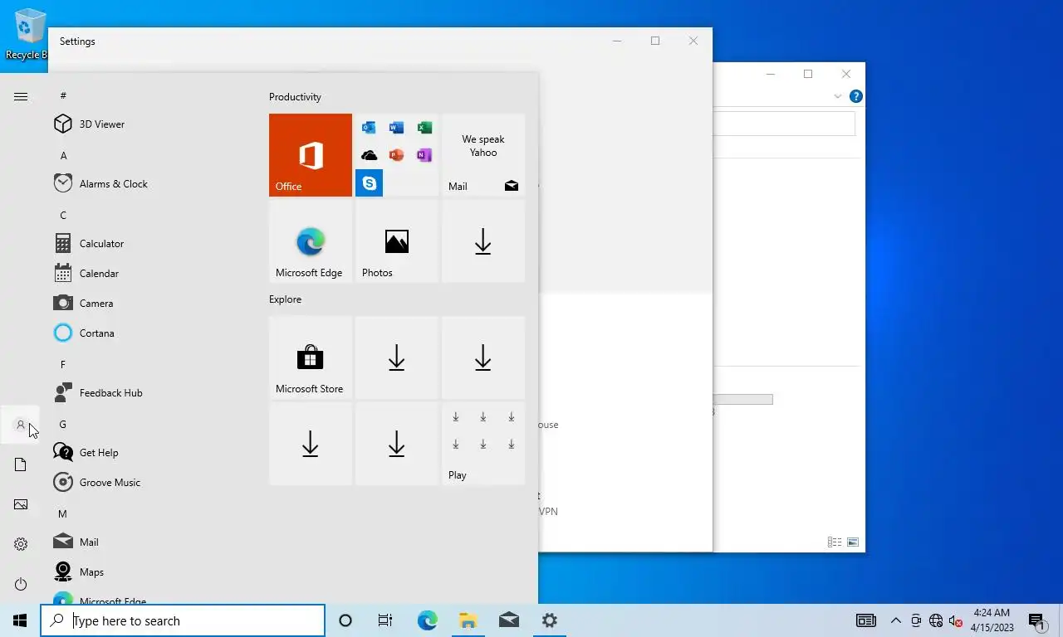Open the notification Action Center
The width and height of the screenshot is (1063, 637).
coord(1036,620)
